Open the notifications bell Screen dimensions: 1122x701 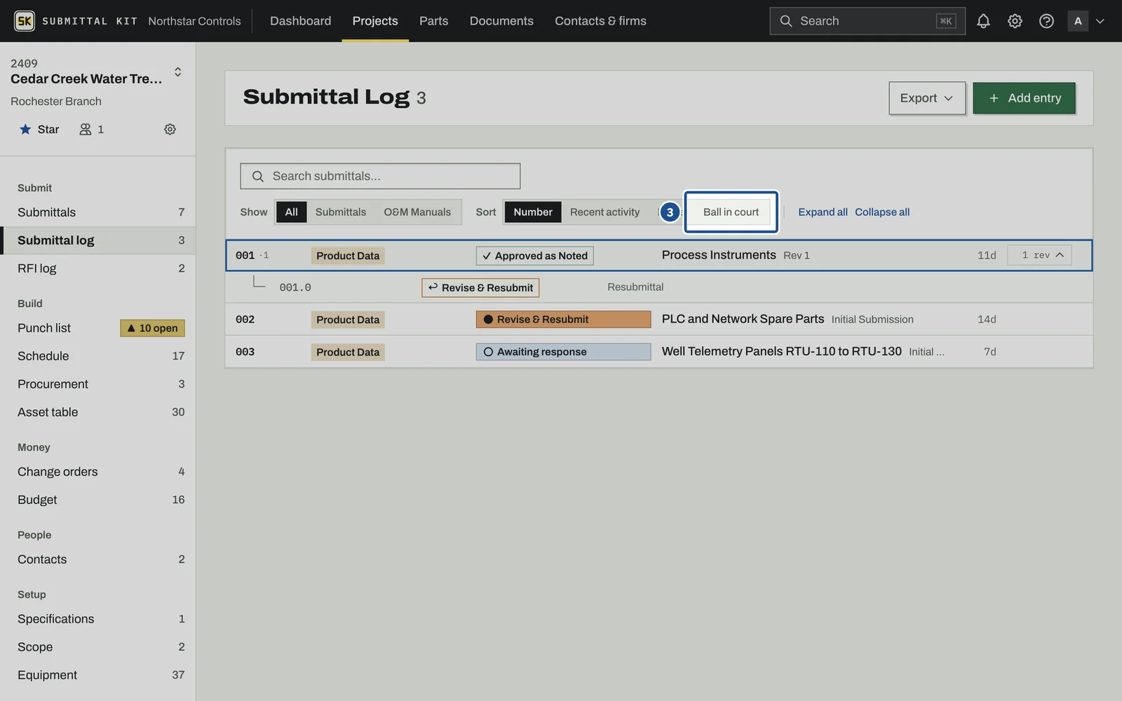983,21
